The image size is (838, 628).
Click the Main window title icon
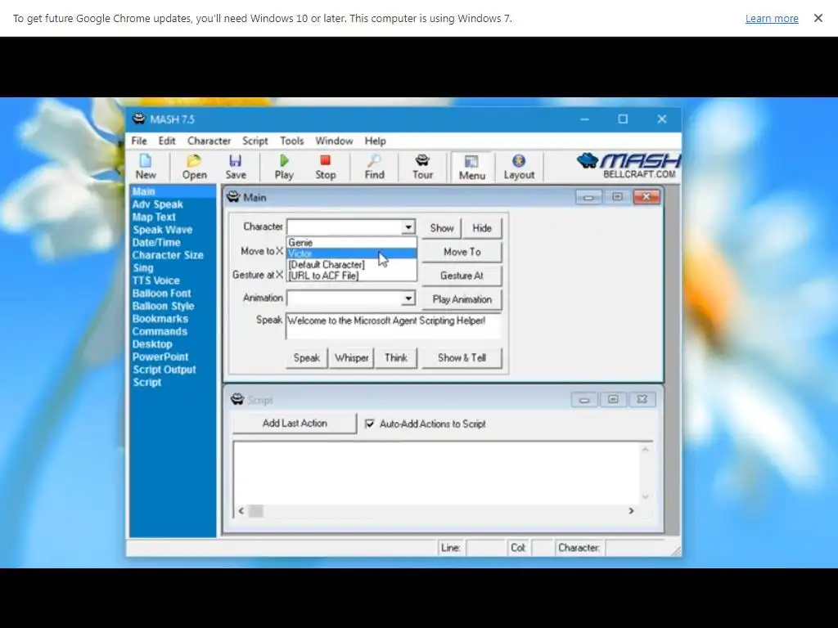(x=233, y=197)
